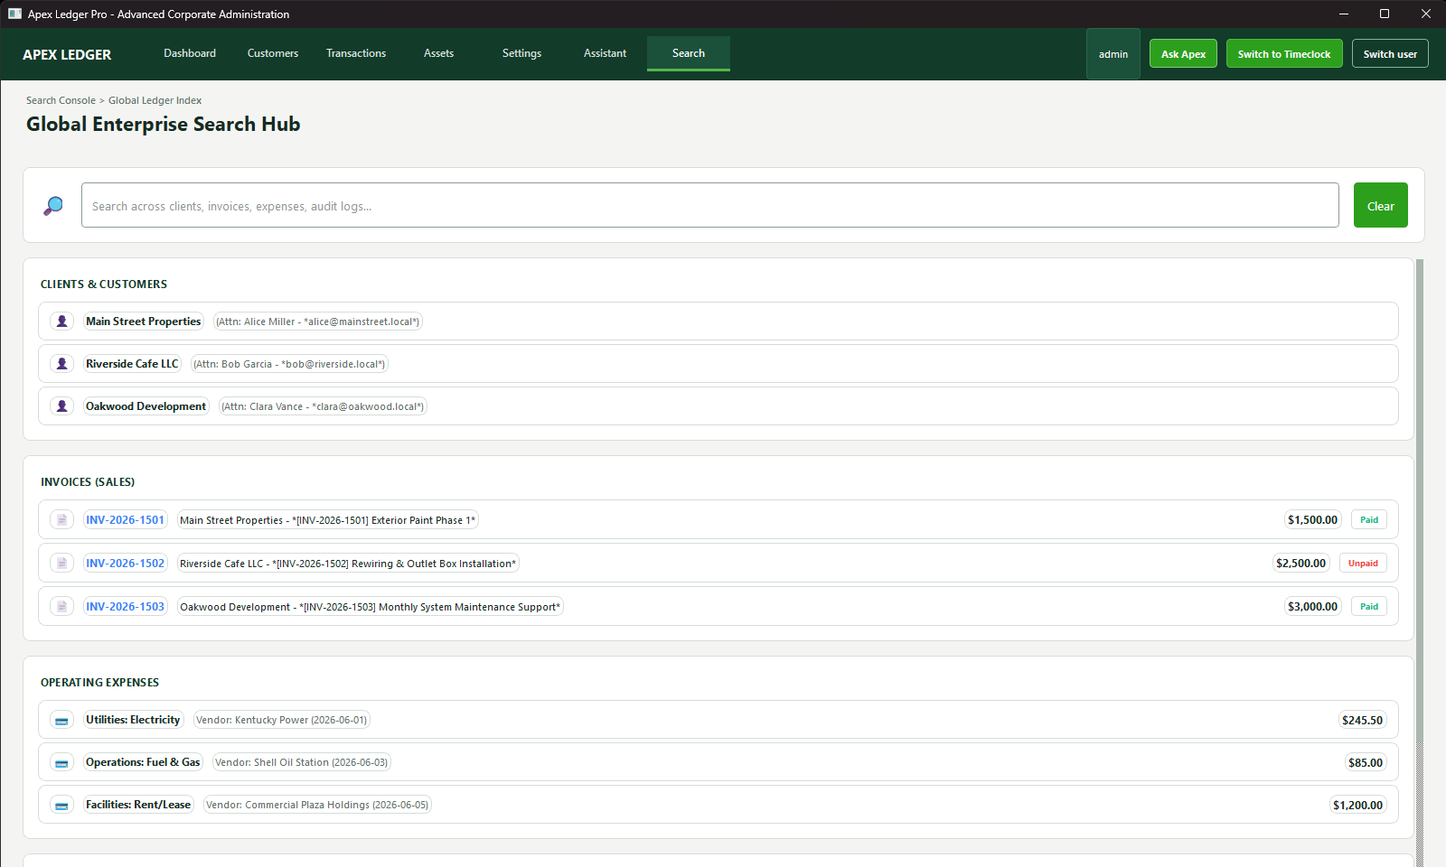Viewport: 1446px width, 867px height.
Task: Click card icon for Facilities: Rent/Lease
Action: click(x=61, y=806)
